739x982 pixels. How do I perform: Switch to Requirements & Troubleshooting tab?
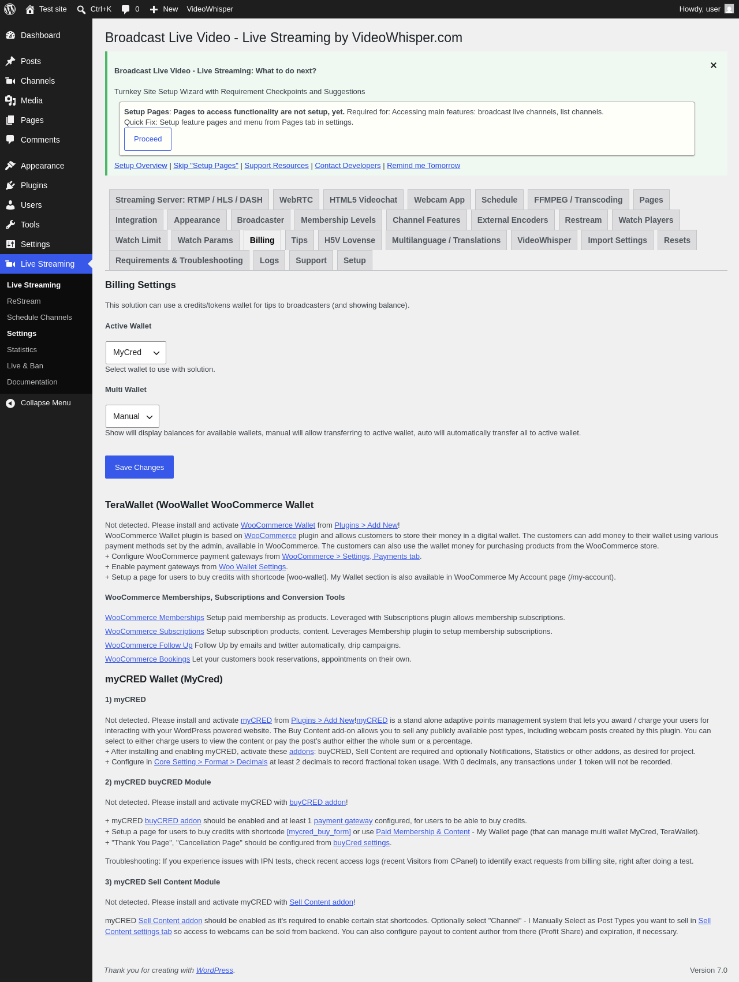[179, 260]
